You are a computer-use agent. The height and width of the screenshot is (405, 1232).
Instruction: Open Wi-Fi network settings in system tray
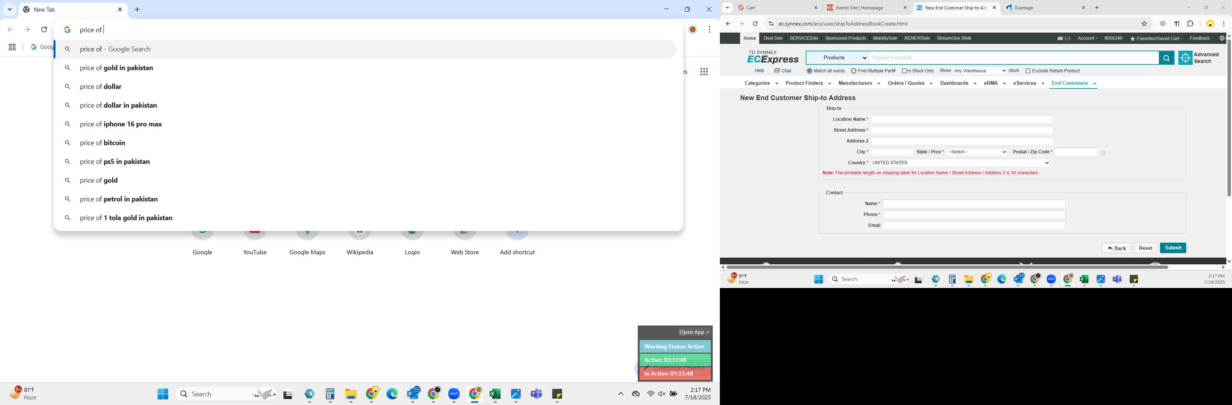(x=650, y=394)
